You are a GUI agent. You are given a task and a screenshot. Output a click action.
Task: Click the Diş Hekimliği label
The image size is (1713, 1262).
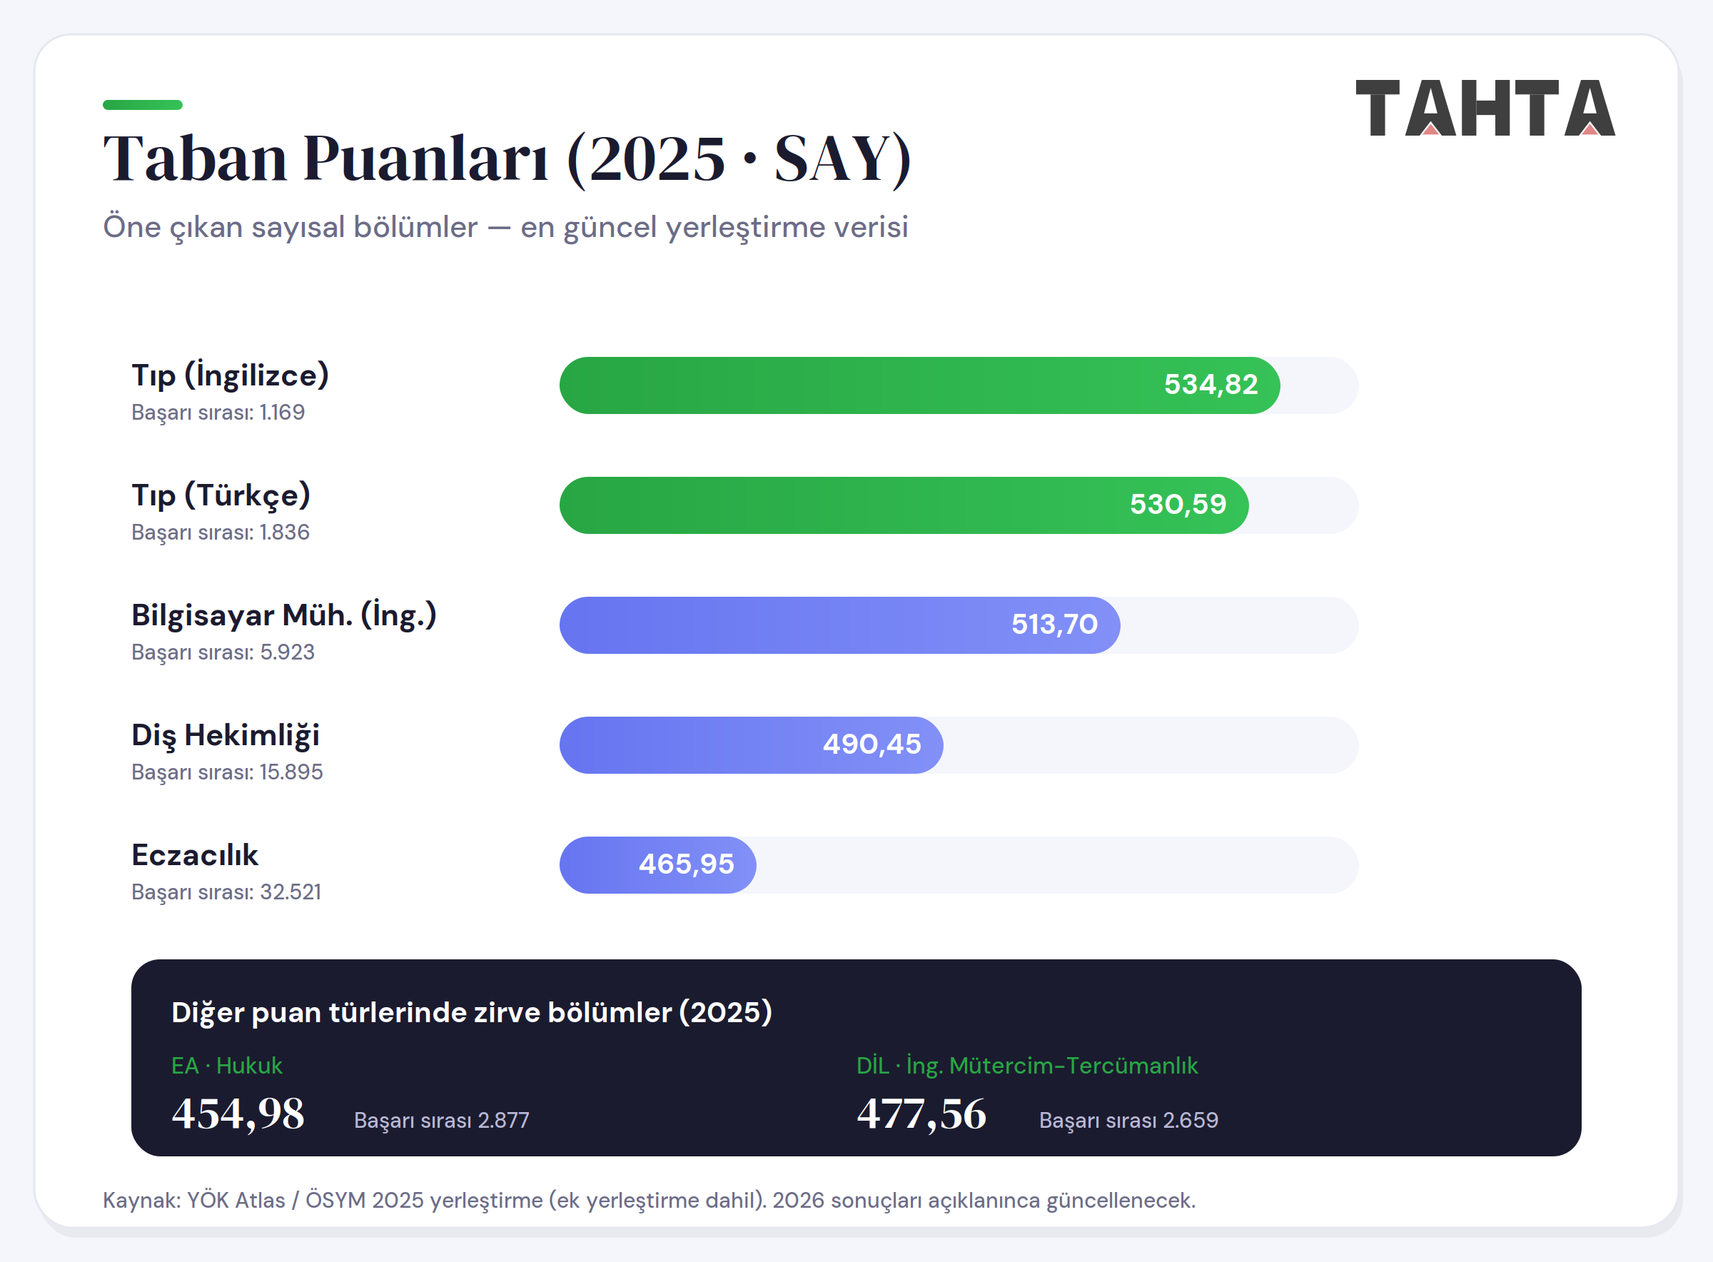click(226, 735)
